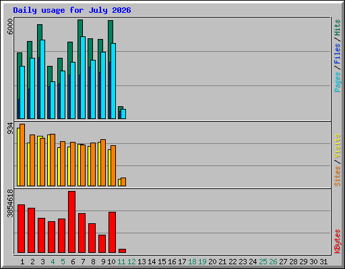
Task: Click the Files legend label
Action: 337,53
